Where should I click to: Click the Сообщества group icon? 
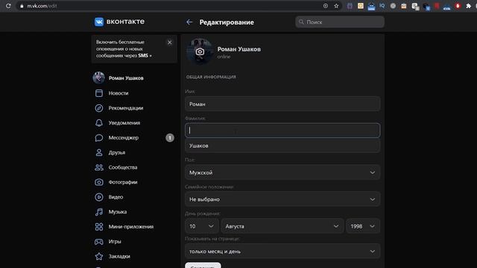point(99,167)
